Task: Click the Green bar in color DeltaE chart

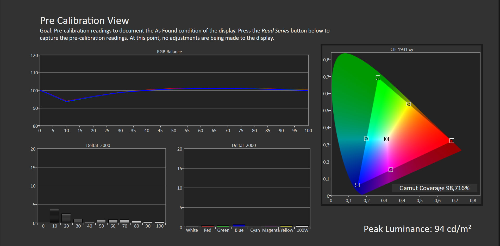Action: [223, 226]
